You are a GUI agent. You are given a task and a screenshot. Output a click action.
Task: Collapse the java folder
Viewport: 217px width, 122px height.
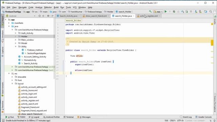point(9,26)
